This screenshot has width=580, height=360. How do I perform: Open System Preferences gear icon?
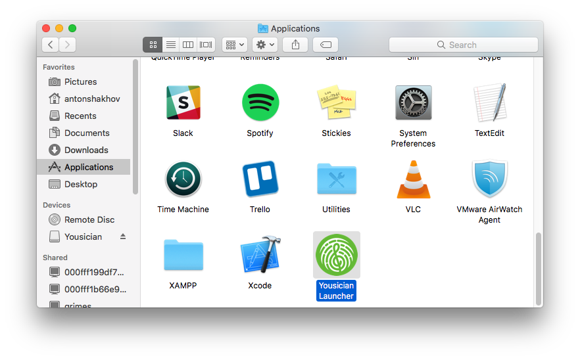point(413,103)
